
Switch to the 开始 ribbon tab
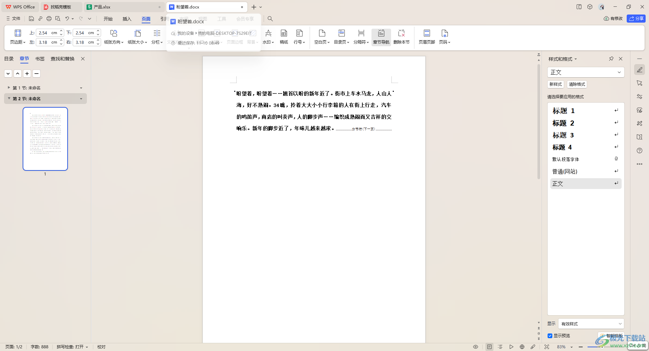108,19
